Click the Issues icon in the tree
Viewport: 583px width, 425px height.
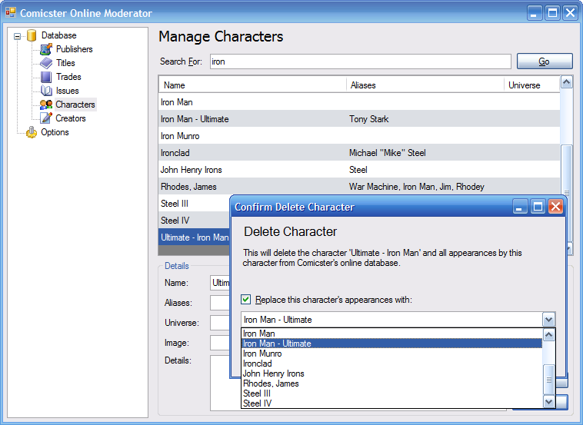tap(46, 91)
